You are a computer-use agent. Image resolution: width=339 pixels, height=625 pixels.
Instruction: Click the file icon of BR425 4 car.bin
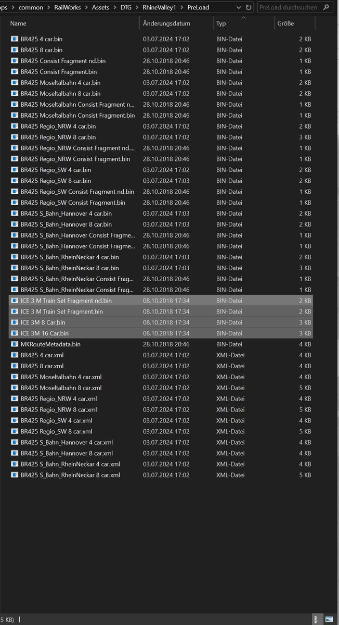point(15,39)
